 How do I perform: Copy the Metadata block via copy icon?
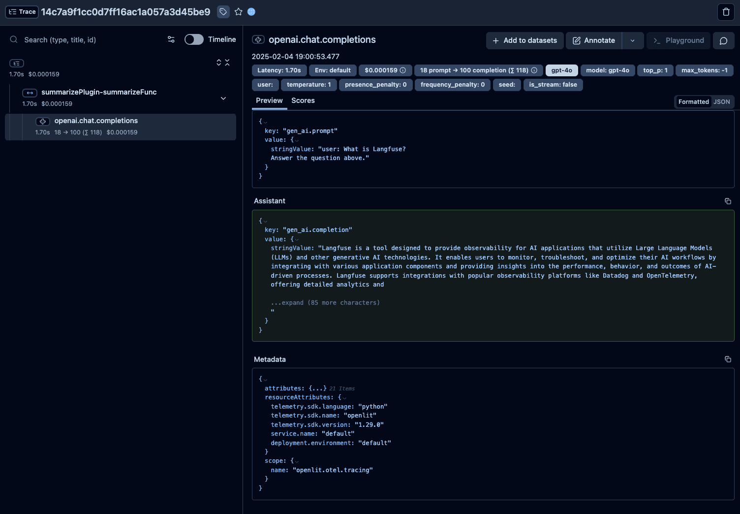point(728,359)
